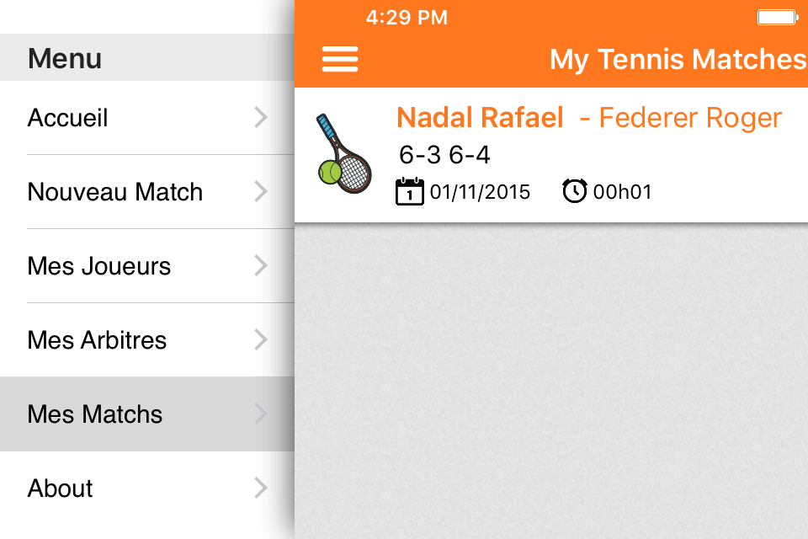Screen dimensions: 808x539
Task: Click the chevron on the Mes Arbitres row
Action: [261, 340]
